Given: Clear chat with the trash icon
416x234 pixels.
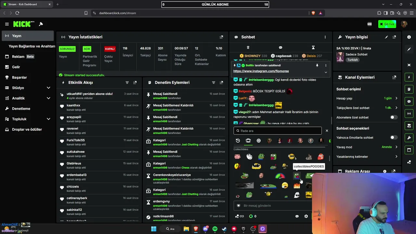Looking at the screenshot, I should pyautogui.click(x=248, y=47).
